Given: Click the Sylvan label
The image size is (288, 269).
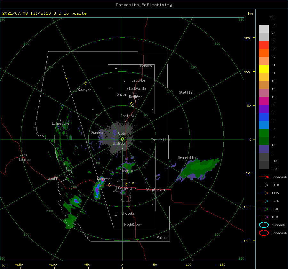Looking at the screenshot, I should (123, 94).
